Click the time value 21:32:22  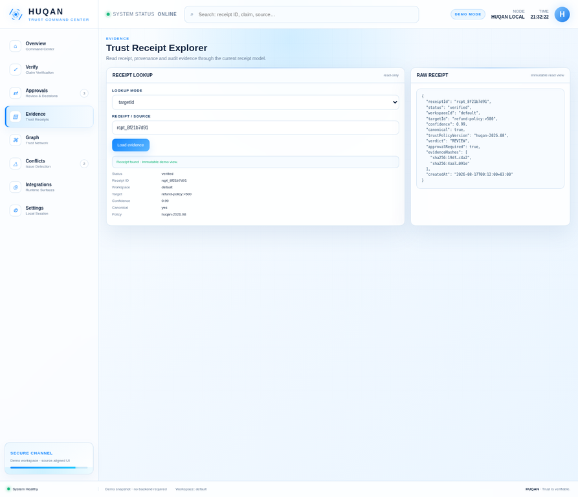(x=539, y=17)
